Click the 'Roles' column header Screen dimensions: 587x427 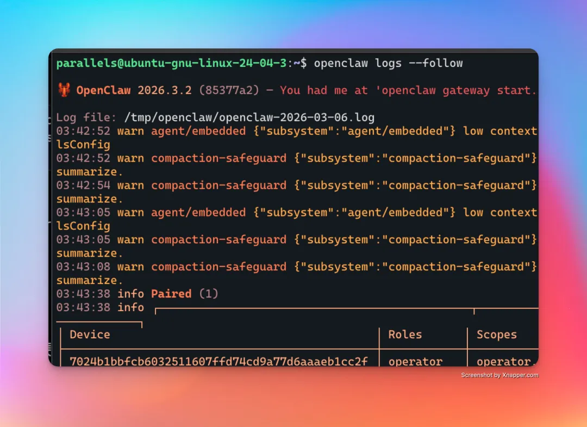(405, 335)
